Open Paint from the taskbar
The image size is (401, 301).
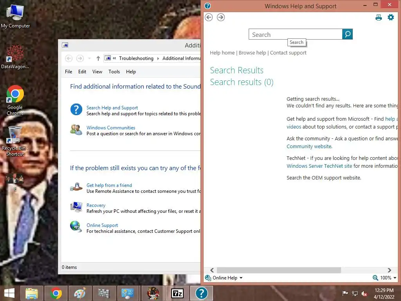coord(80,293)
